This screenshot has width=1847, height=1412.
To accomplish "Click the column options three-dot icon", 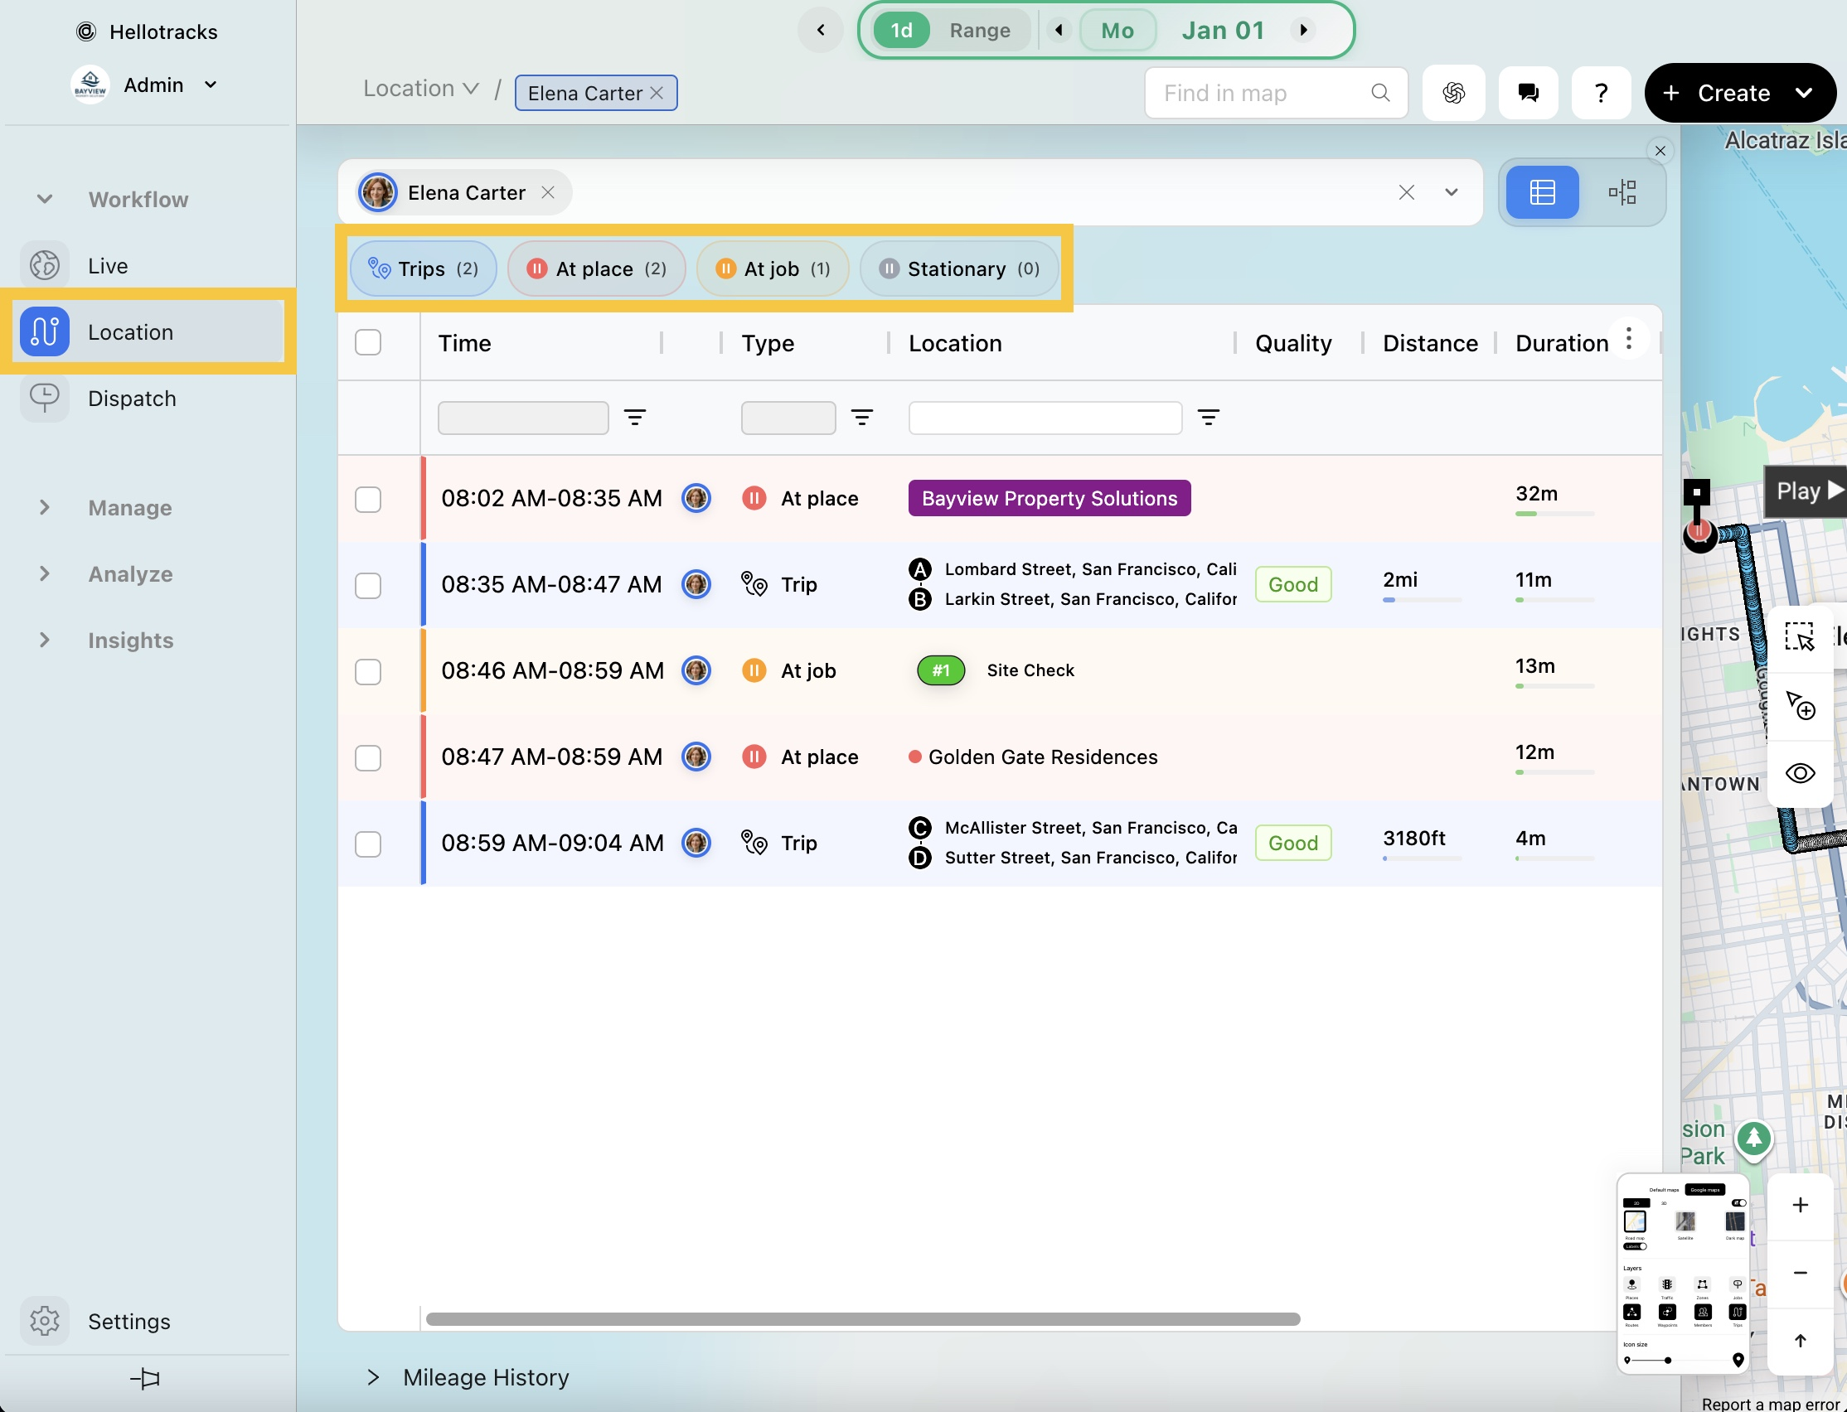I will [1628, 339].
